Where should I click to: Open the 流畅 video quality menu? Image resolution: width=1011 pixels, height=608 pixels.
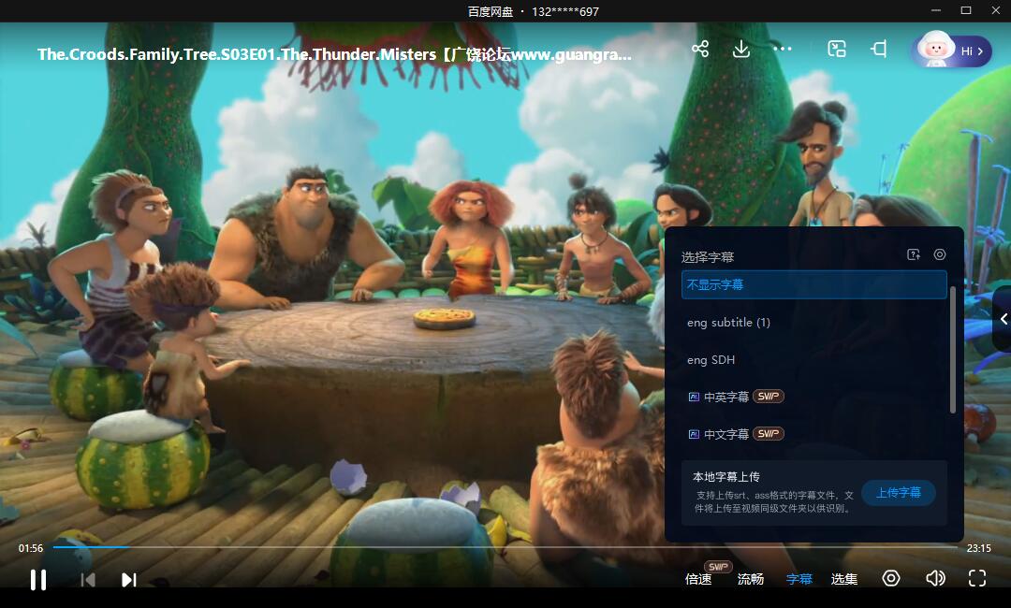point(751,579)
